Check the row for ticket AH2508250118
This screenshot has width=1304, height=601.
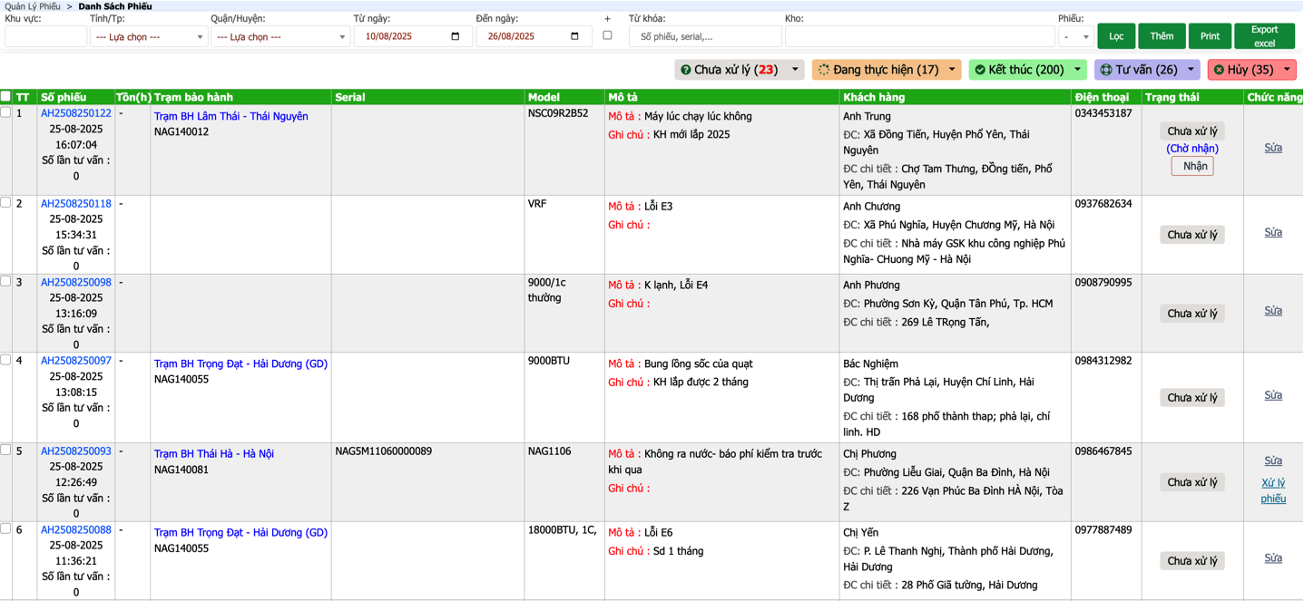coord(5,203)
